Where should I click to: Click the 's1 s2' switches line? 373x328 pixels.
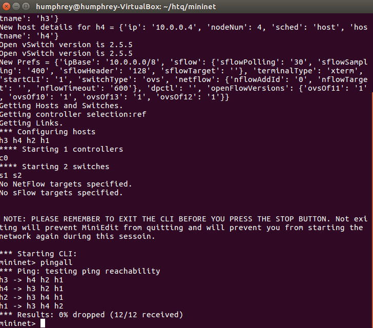tap(11, 175)
